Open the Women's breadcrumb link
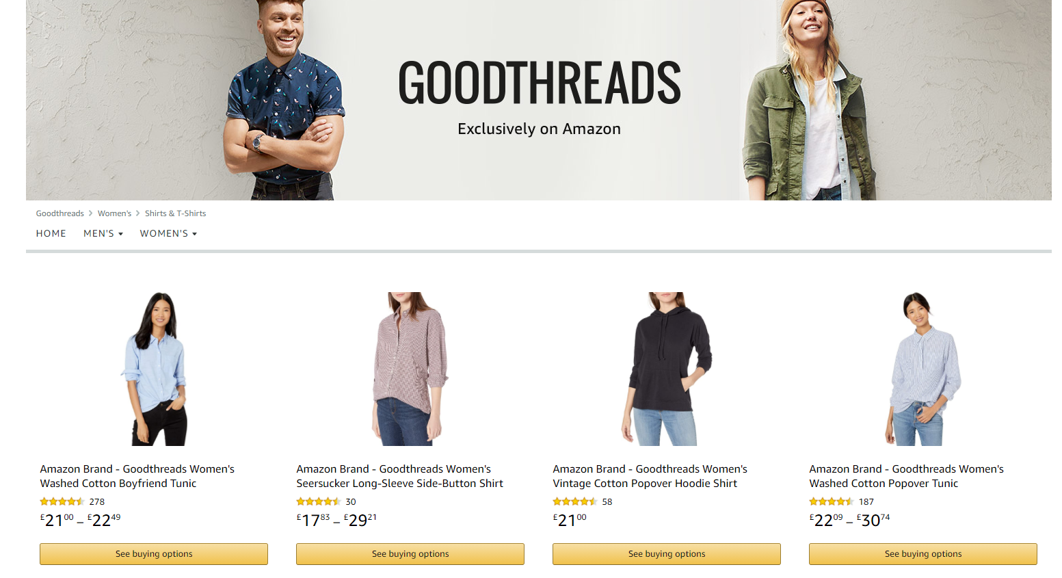 point(114,213)
